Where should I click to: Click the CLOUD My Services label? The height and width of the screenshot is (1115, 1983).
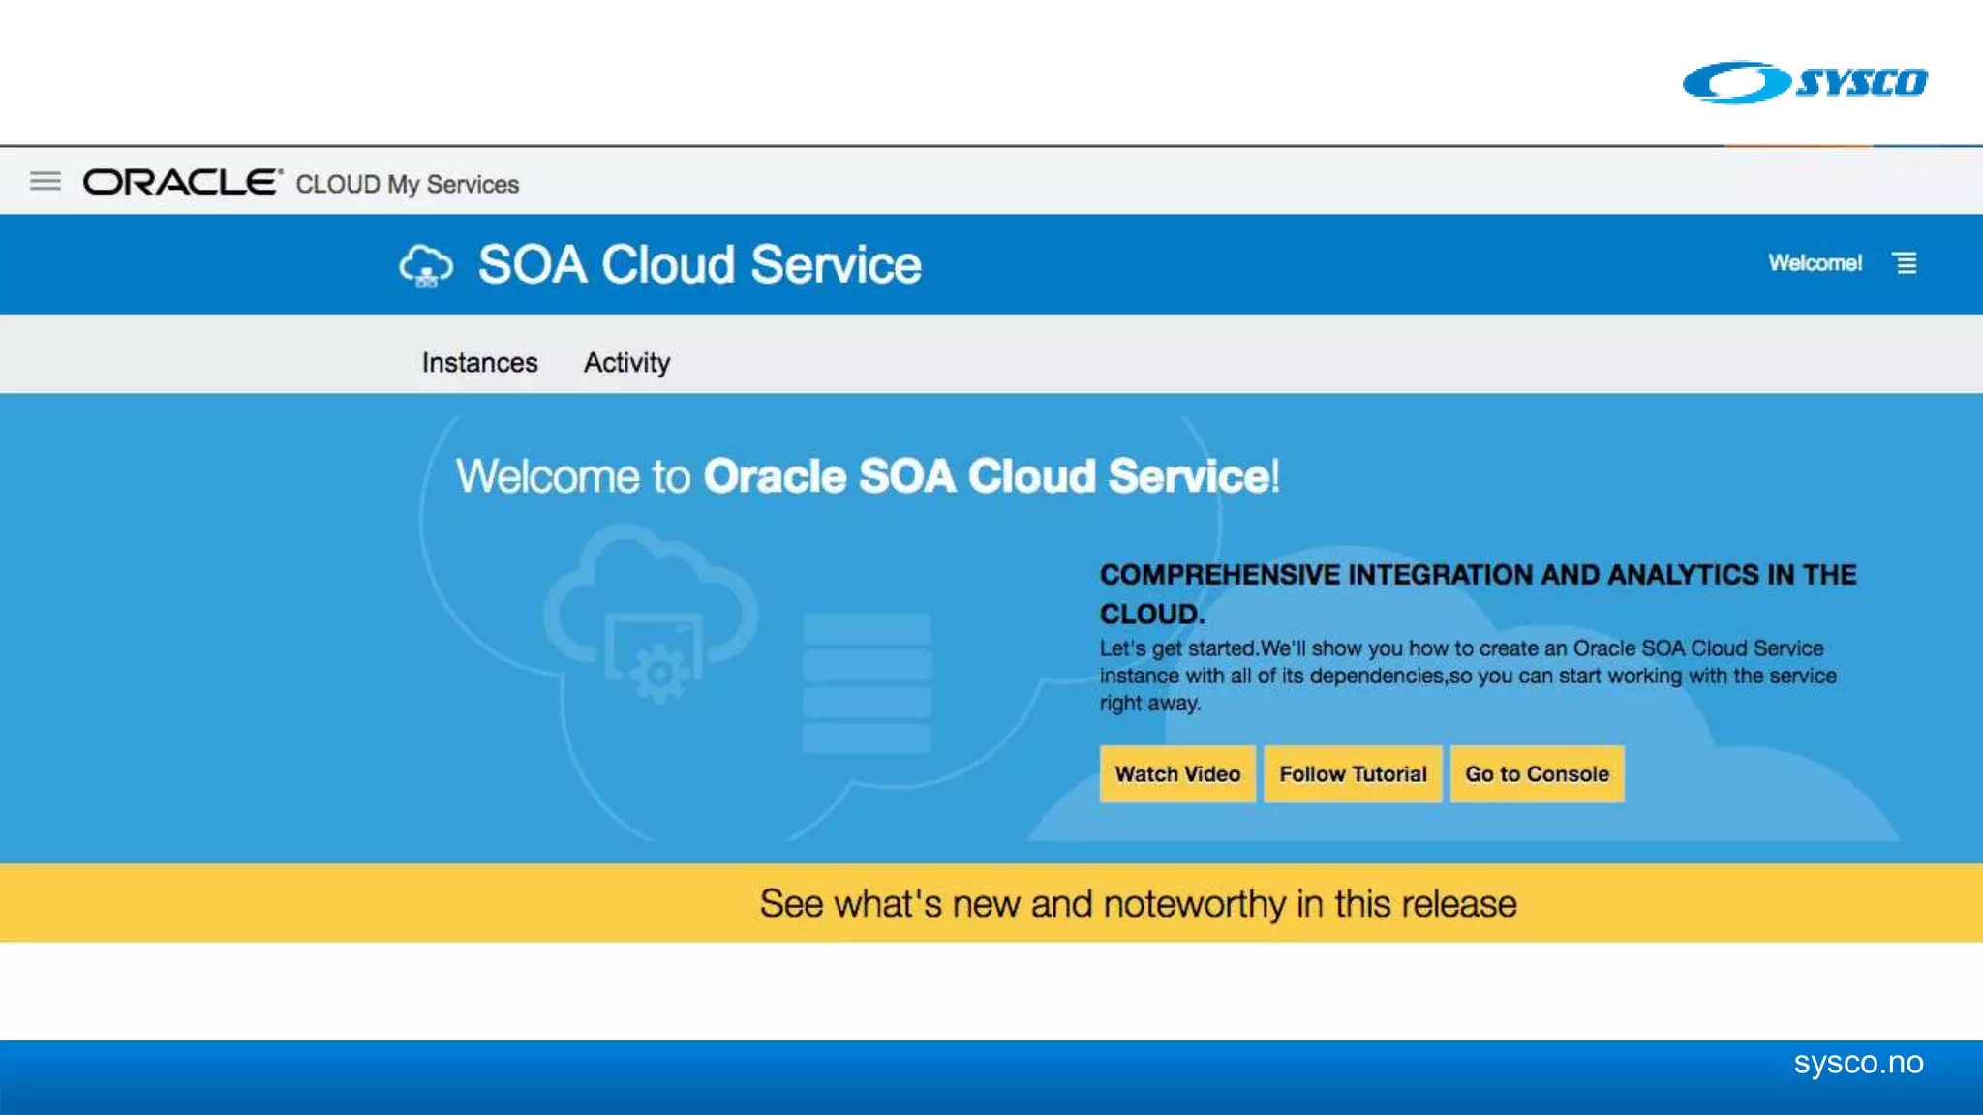[407, 184]
